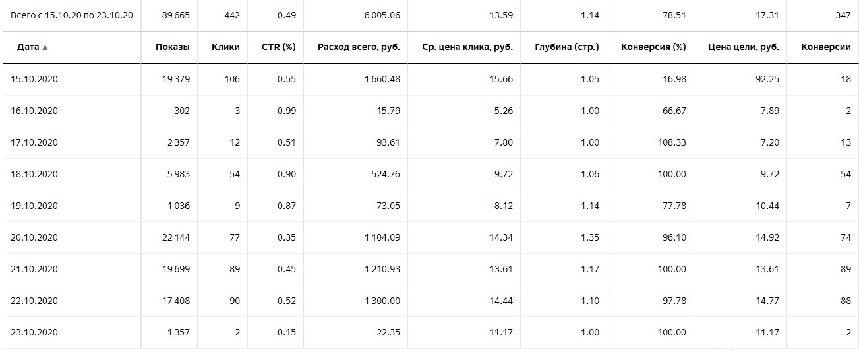
Task: Sort table by Показы column
Action: [x=172, y=47]
